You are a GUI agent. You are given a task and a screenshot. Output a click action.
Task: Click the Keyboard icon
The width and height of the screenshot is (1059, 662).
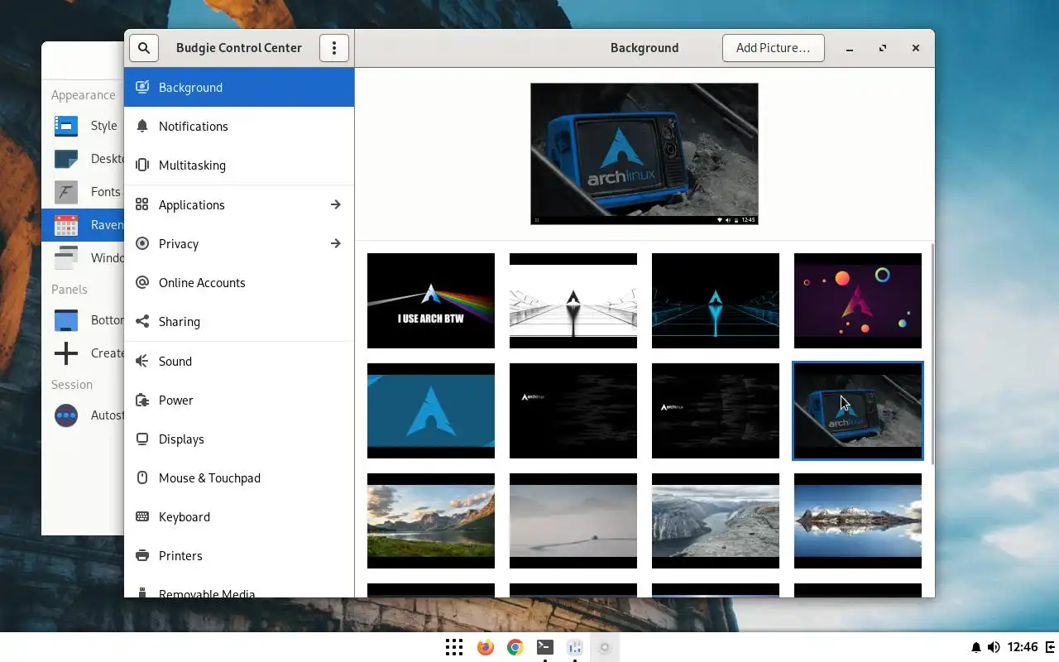(142, 516)
